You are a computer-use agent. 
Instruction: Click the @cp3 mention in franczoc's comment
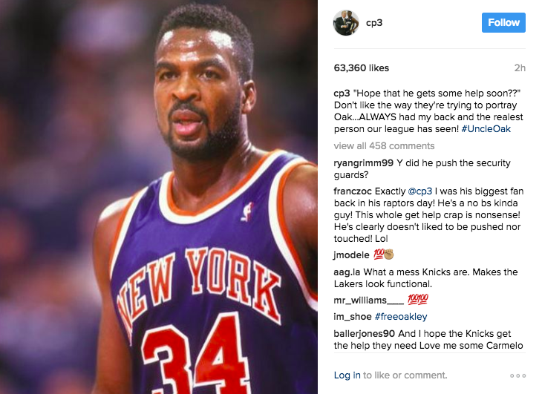click(420, 191)
